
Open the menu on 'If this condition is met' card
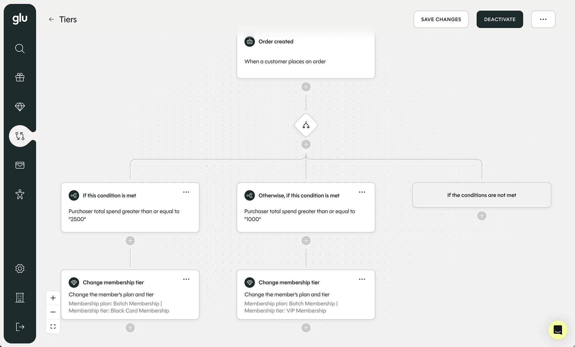(186, 192)
